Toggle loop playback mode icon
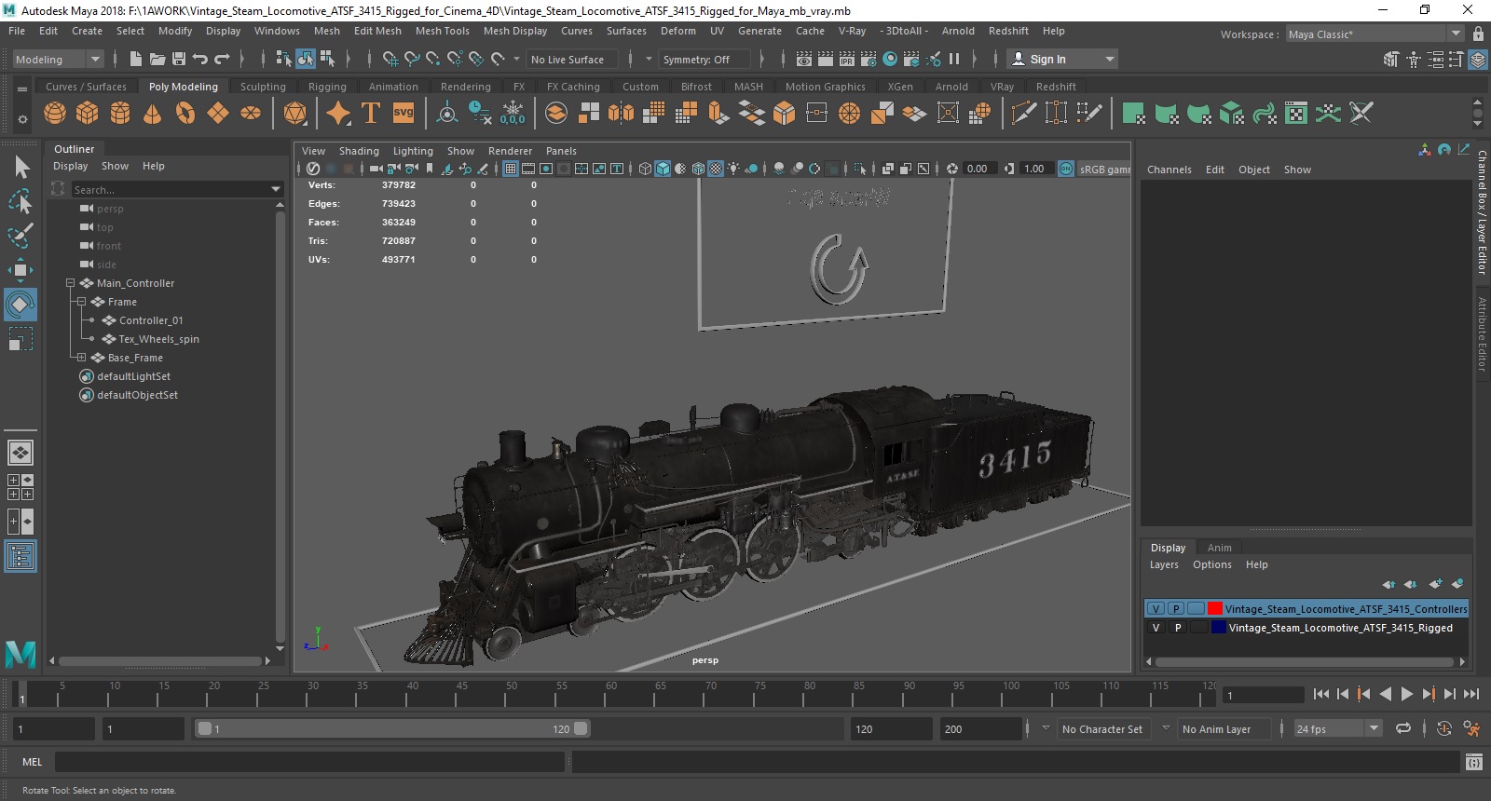 click(1403, 728)
